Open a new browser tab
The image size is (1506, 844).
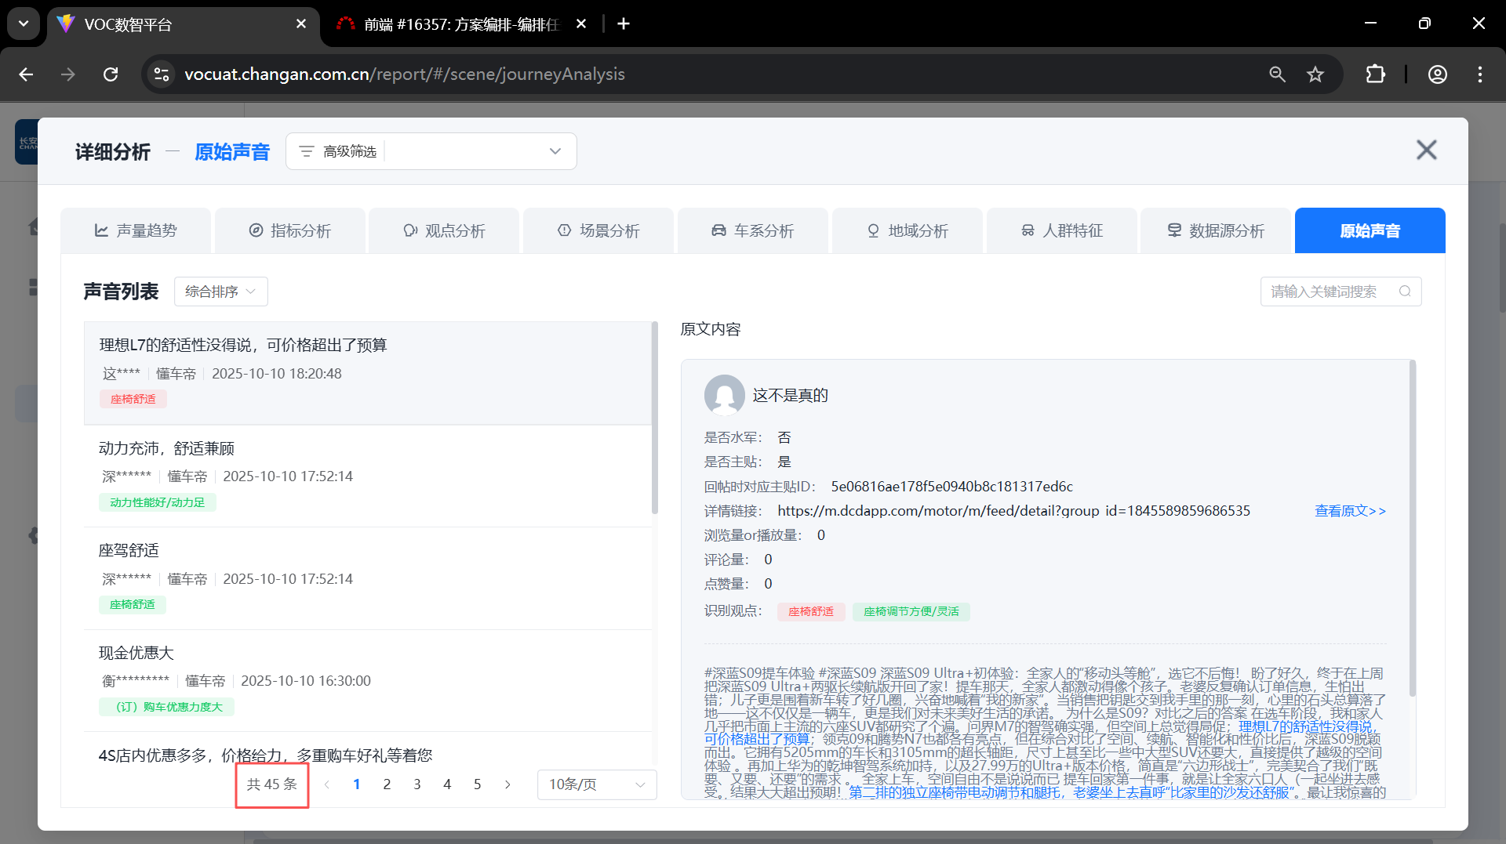point(624,24)
